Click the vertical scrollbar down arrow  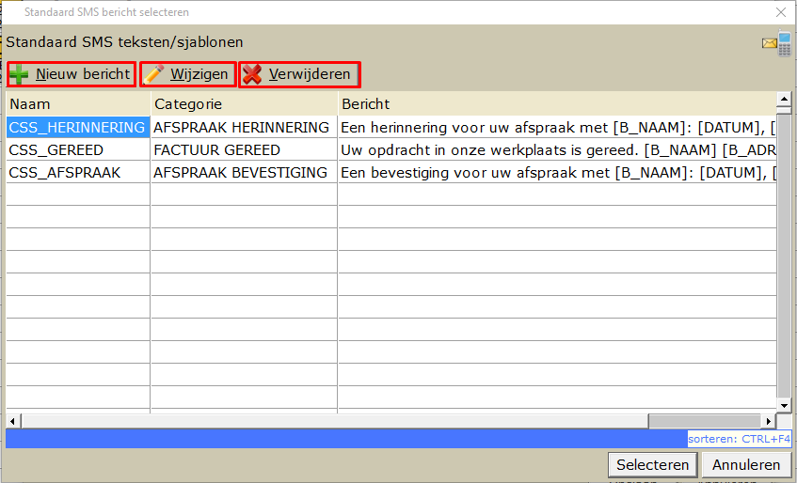coord(784,405)
